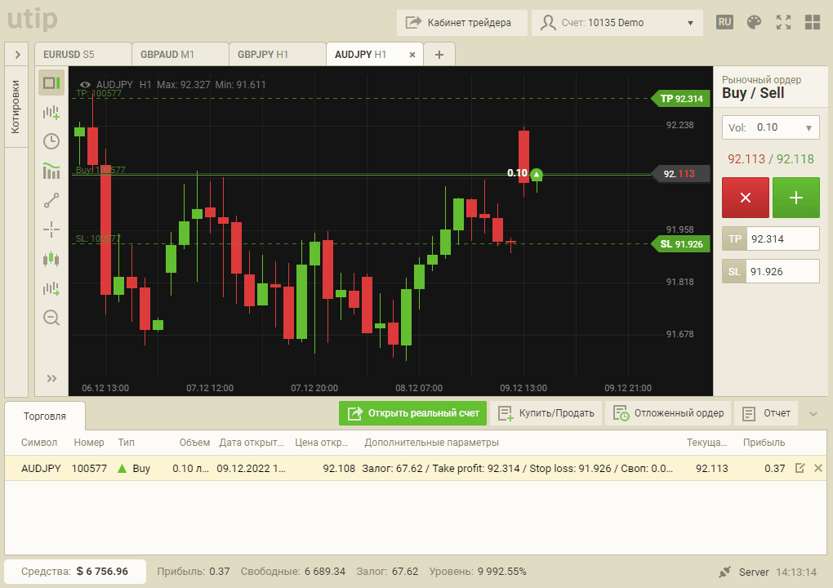Add a new chart tab
This screenshot has width=833, height=588.
(x=439, y=54)
